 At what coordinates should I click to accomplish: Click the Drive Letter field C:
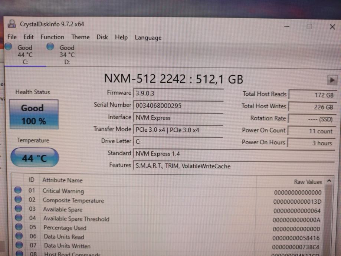pyautogui.click(x=178, y=142)
